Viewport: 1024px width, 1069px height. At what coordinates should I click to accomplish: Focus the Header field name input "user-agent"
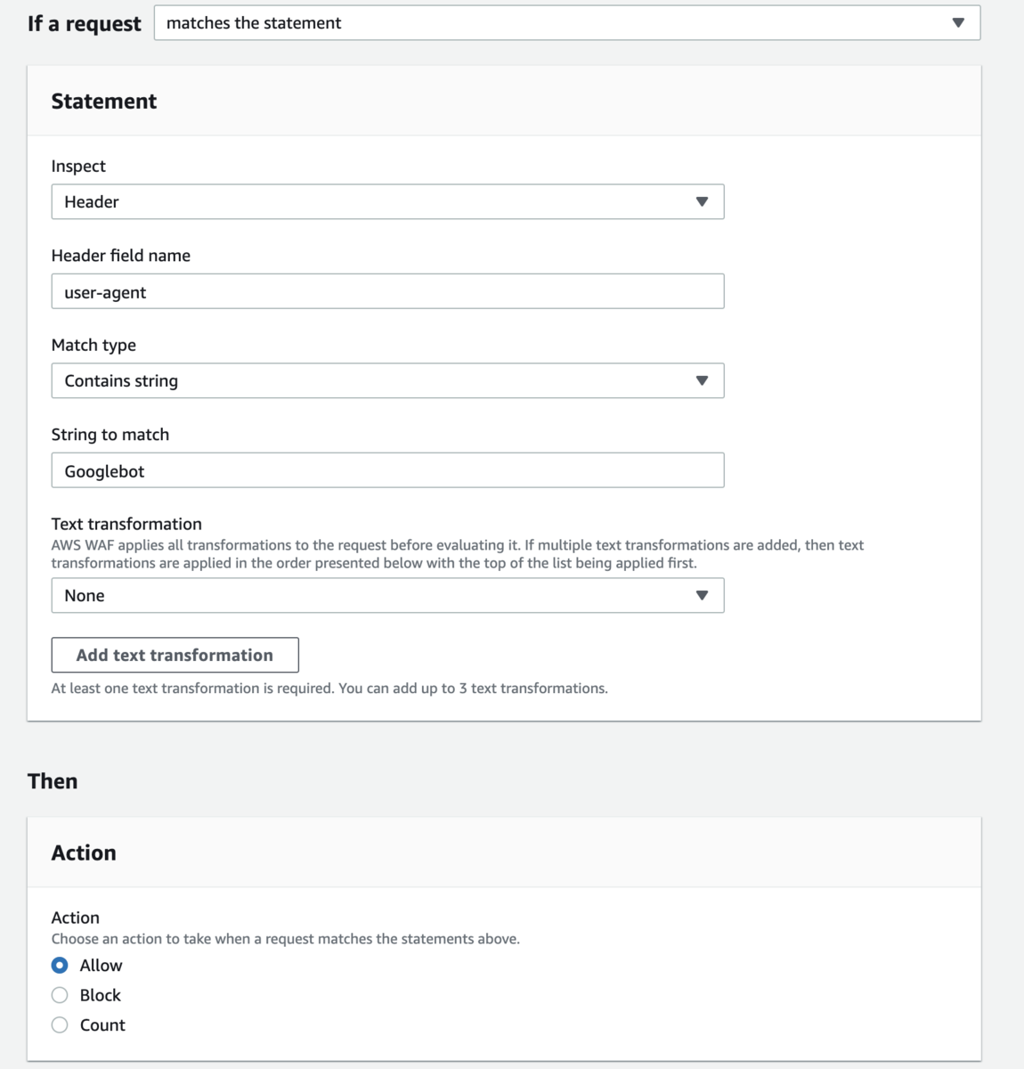(387, 292)
